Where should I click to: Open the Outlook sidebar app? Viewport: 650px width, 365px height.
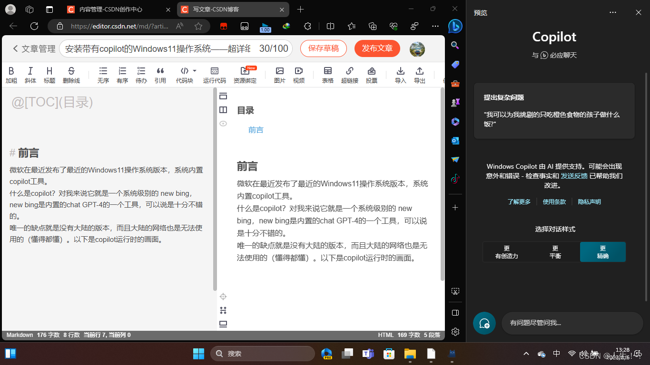[455, 141]
